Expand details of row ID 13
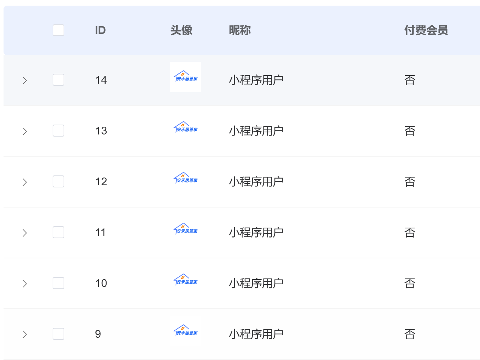Viewport: 480px width, 360px height. 25,131
